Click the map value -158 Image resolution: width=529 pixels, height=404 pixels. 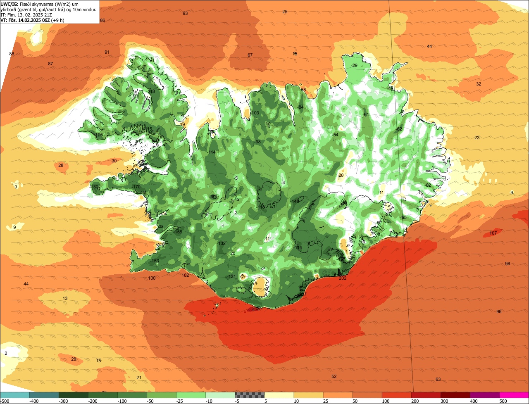(x=178, y=232)
